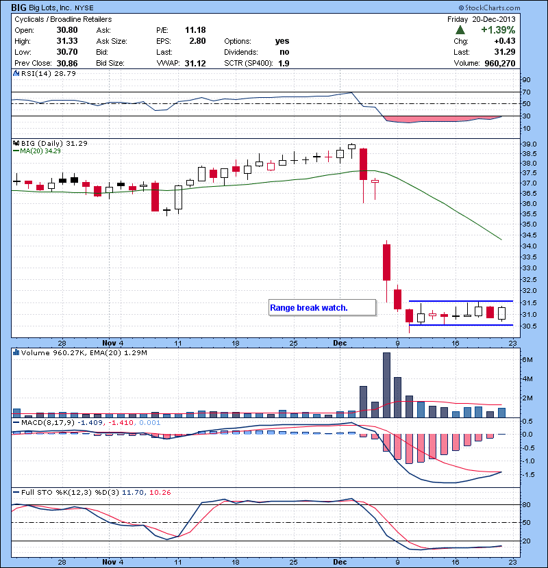Click the tallest volume bar above 6M

[x=386, y=385]
